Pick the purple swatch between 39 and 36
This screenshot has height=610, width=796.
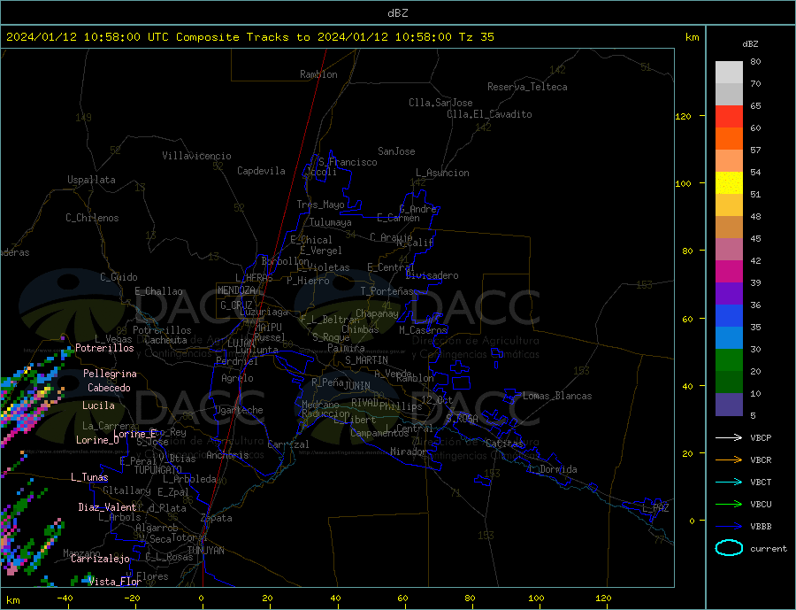click(729, 293)
